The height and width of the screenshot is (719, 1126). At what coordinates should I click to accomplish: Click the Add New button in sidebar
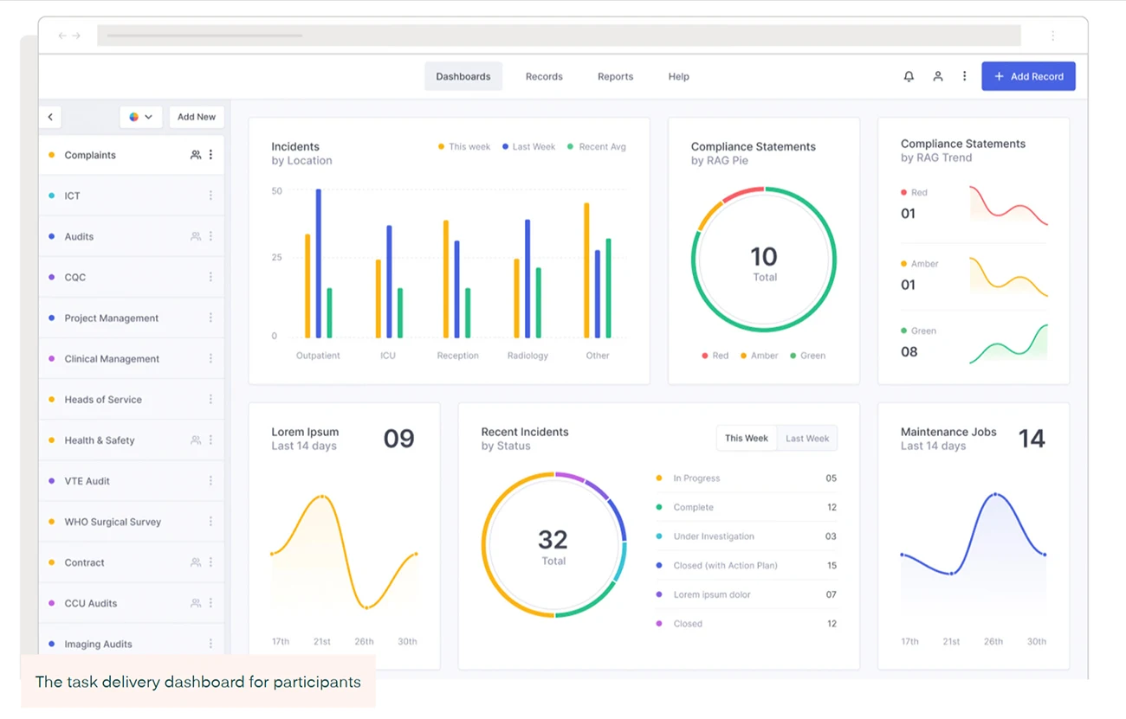(197, 117)
